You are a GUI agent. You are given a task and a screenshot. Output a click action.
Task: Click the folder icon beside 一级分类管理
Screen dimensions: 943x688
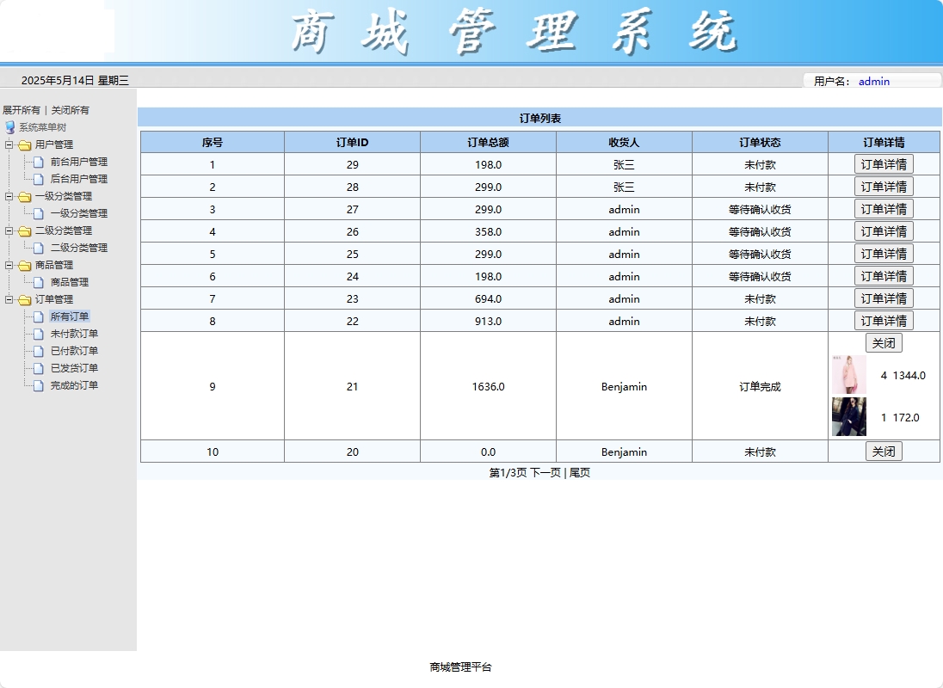tap(26, 196)
